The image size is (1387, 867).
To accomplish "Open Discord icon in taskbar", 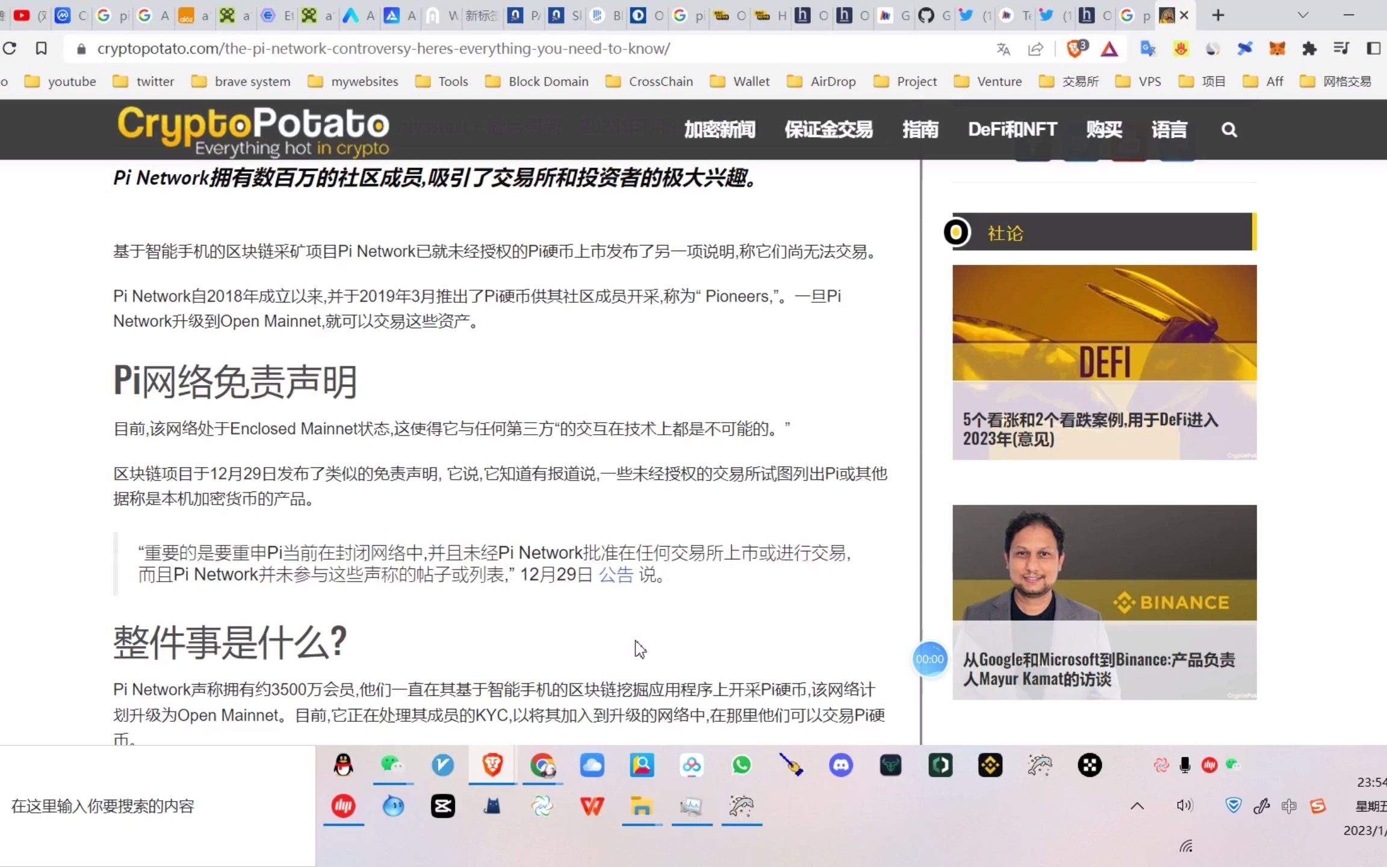I will point(841,765).
